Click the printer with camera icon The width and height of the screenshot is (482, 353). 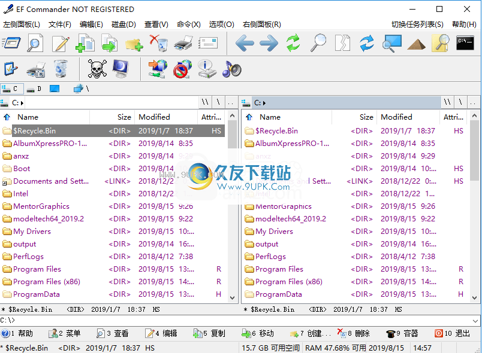pyautogui.click(x=36, y=69)
